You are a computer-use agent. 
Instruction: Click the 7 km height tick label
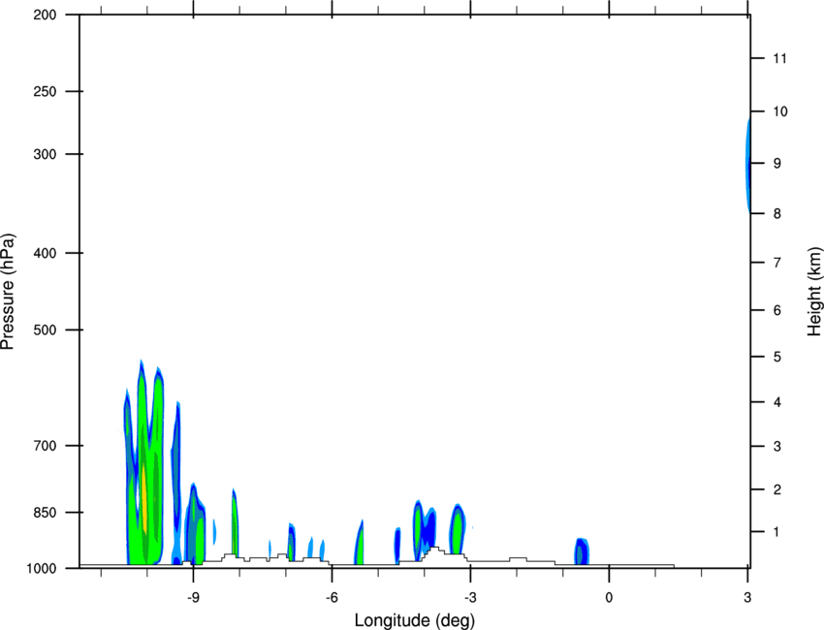[x=776, y=263]
